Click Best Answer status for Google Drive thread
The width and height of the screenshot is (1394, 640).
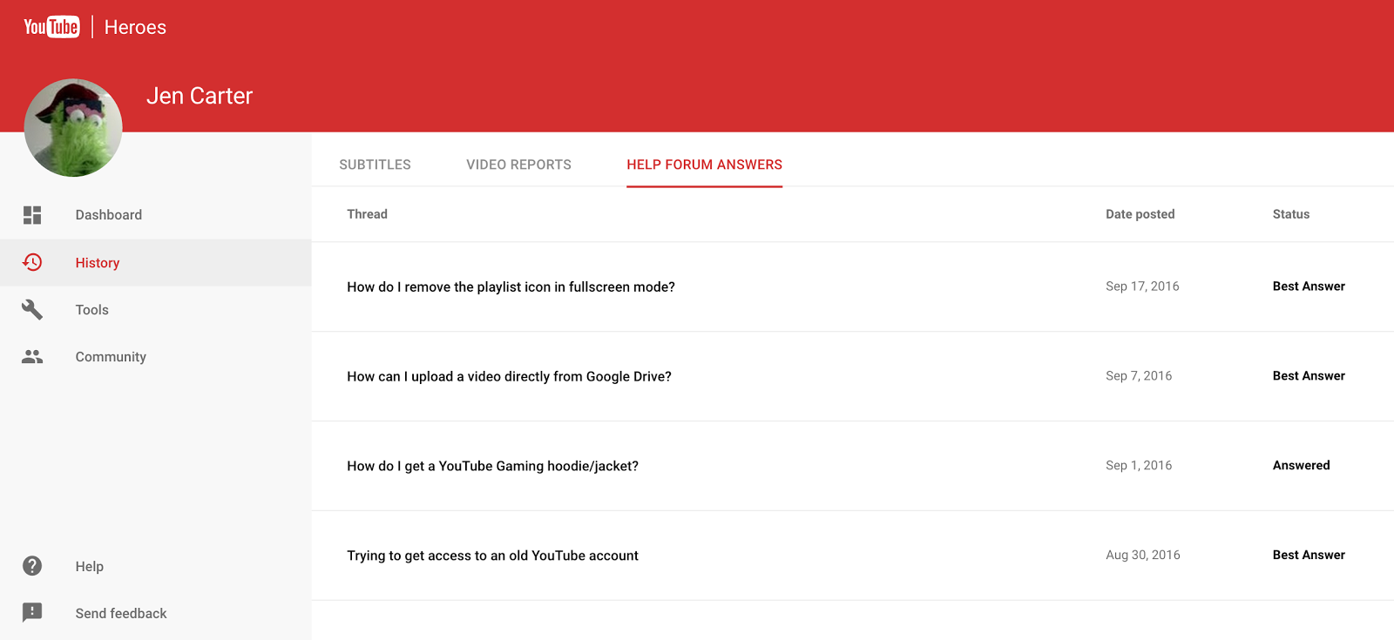1309,376
